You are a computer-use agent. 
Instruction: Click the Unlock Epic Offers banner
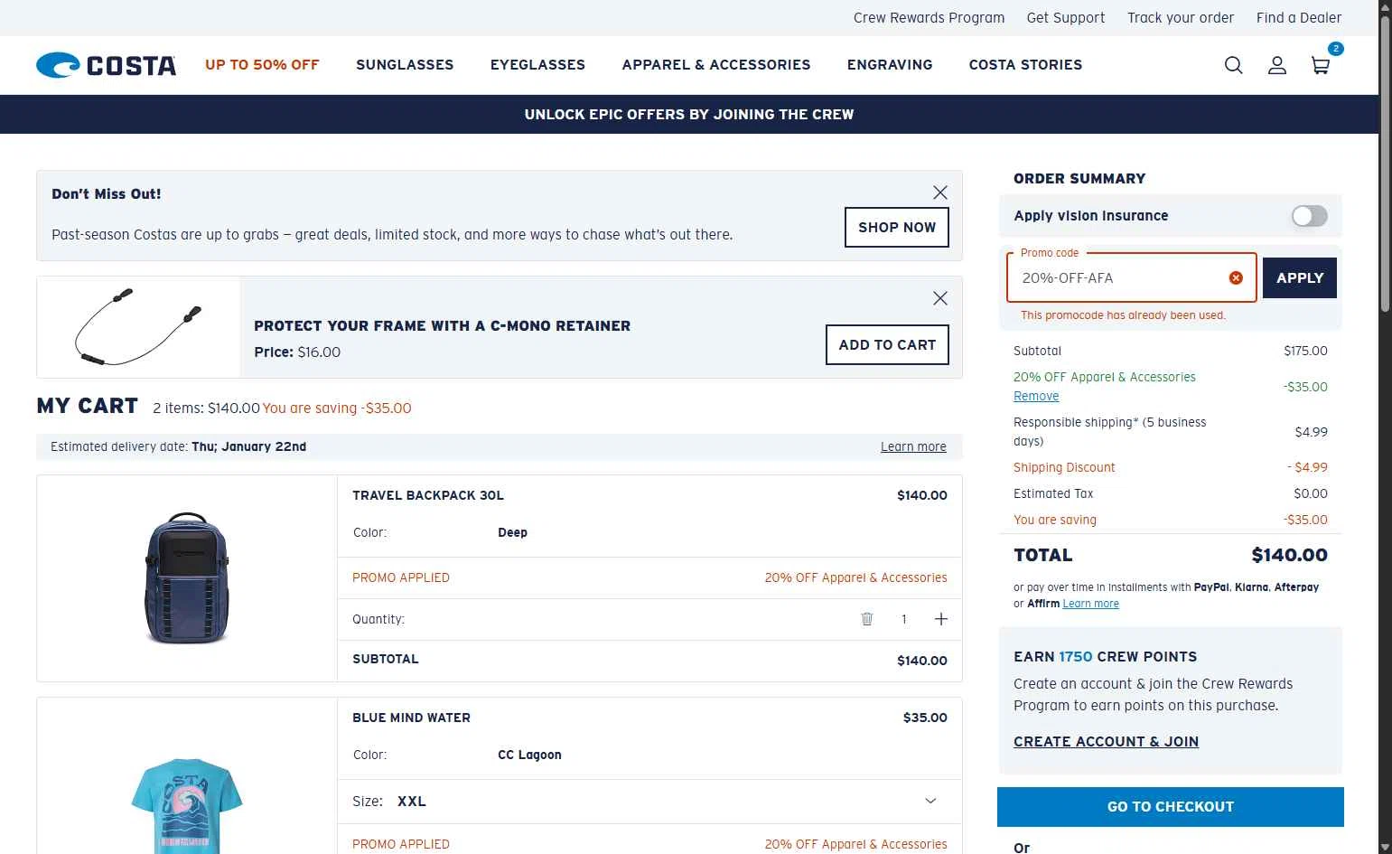[x=689, y=115]
